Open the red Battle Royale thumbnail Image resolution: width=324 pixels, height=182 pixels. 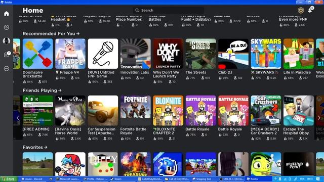coord(233,110)
